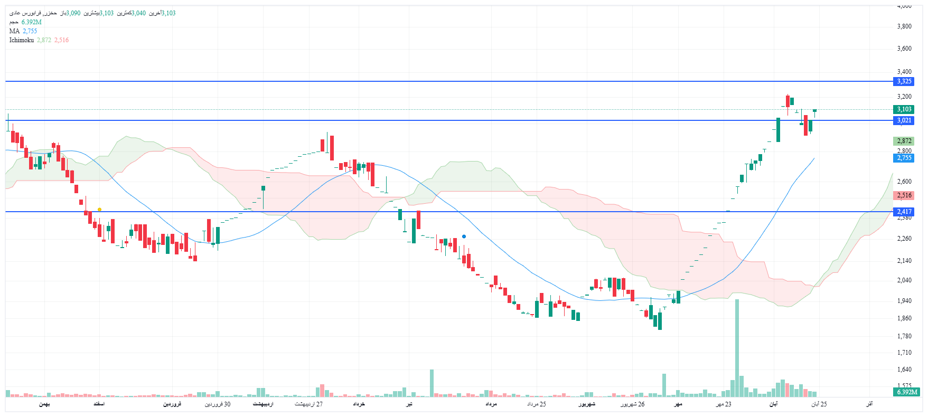Viewport: 928px width, 417px height.
Task: Select the pink 2,516 Ichimoku price label
Action: [x=904, y=195]
